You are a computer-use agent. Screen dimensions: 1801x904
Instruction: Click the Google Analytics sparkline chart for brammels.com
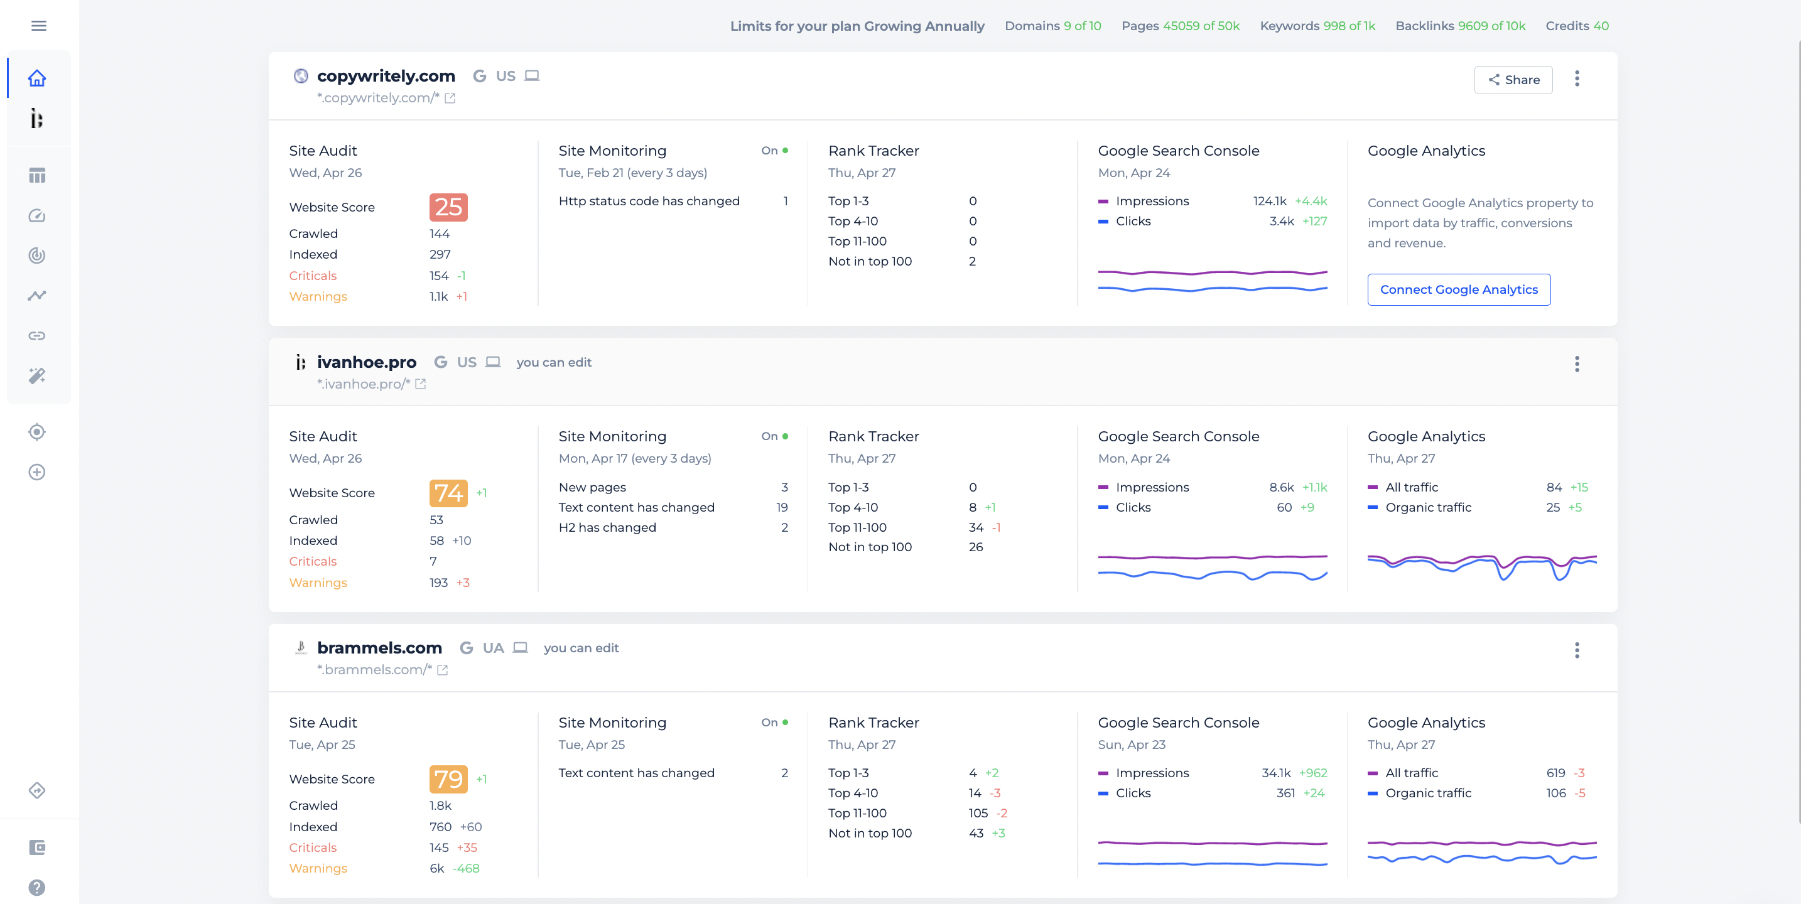(1481, 853)
